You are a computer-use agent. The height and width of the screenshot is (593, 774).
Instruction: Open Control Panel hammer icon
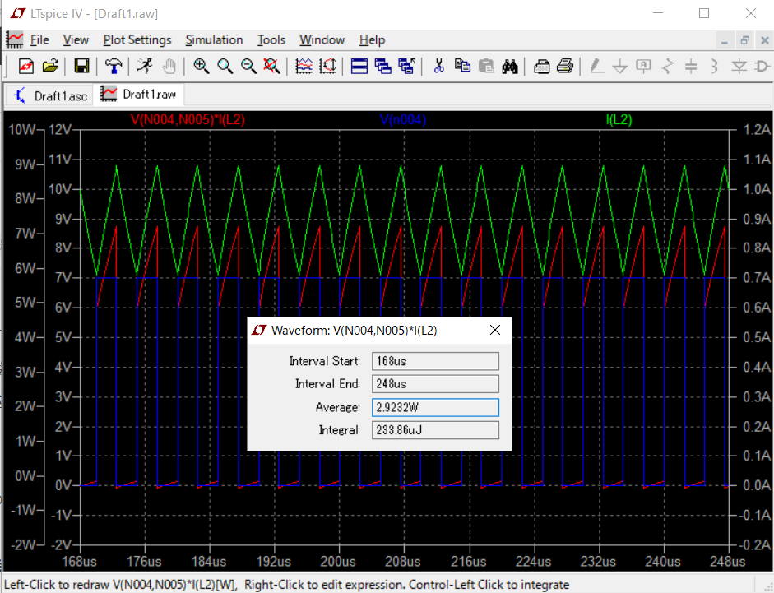coord(114,66)
